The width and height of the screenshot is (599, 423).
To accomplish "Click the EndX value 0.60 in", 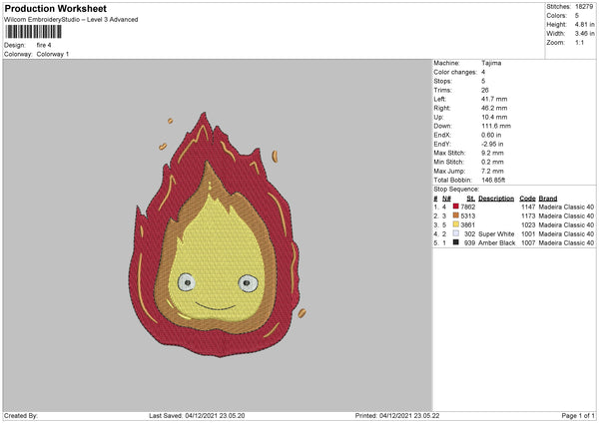I will [491, 135].
